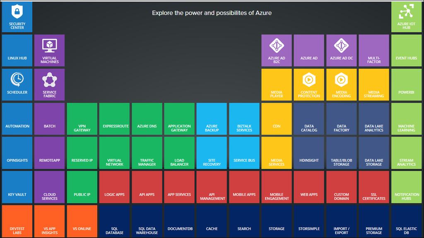
Task: Click the OpInsights tile
Action: coord(17,153)
